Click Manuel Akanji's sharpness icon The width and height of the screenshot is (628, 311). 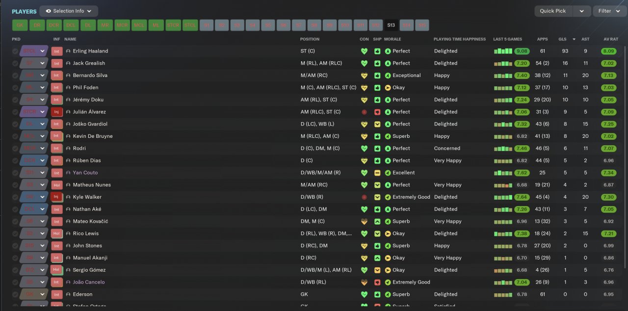377,258
